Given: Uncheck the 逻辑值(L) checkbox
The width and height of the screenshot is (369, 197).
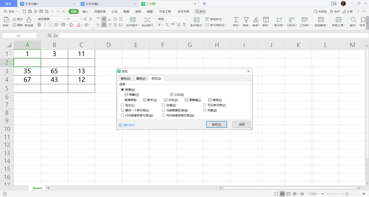Looking at the screenshot, I should click(x=186, y=100).
